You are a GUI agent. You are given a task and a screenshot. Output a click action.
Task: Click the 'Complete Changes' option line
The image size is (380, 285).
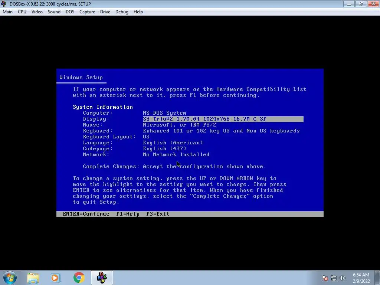click(174, 167)
